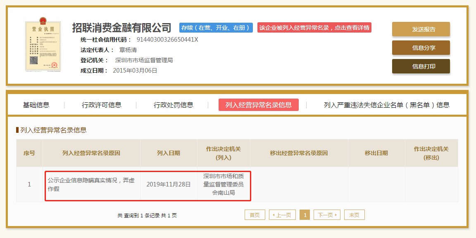The image size is (476, 238).
Task: Click the 下一页 pagination button
Action: [x=327, y=215]
